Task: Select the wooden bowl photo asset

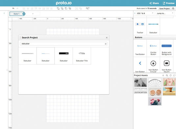Action: (x=169, y=91)
